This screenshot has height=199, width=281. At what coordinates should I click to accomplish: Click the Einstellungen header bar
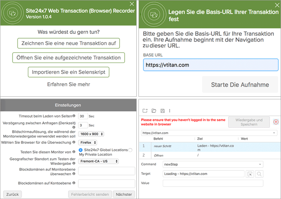tap(68, 105)
